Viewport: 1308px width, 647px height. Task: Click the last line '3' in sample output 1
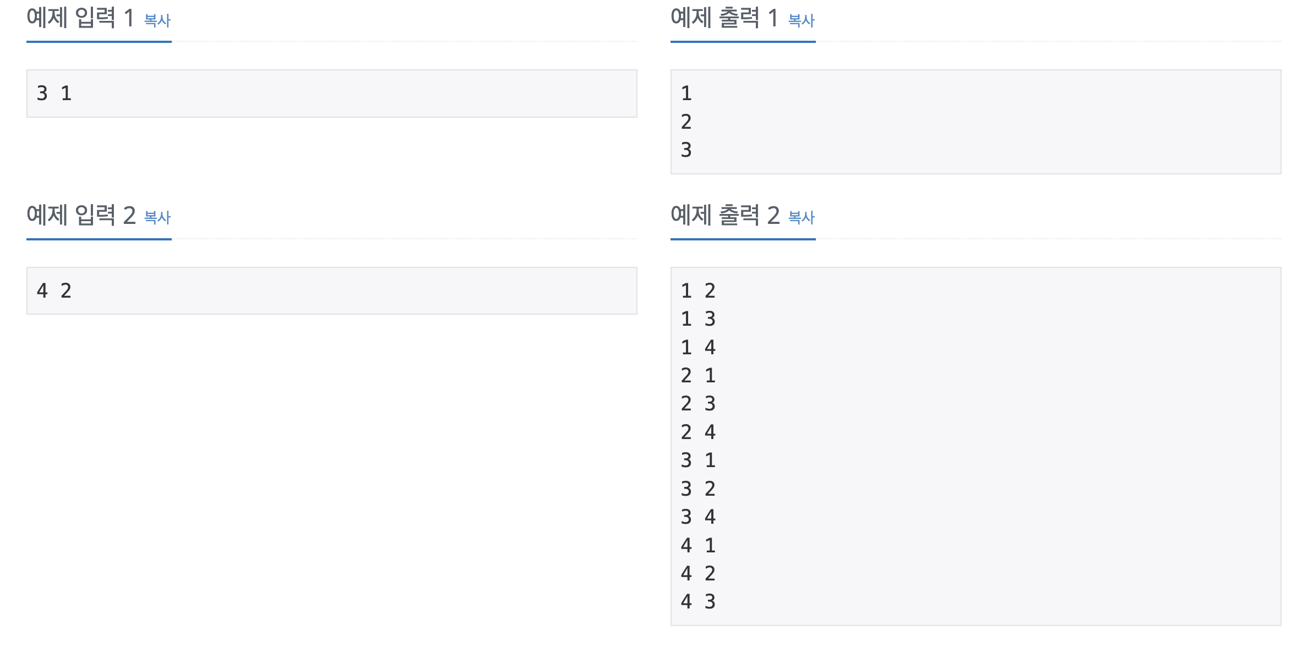click(686, 150)
